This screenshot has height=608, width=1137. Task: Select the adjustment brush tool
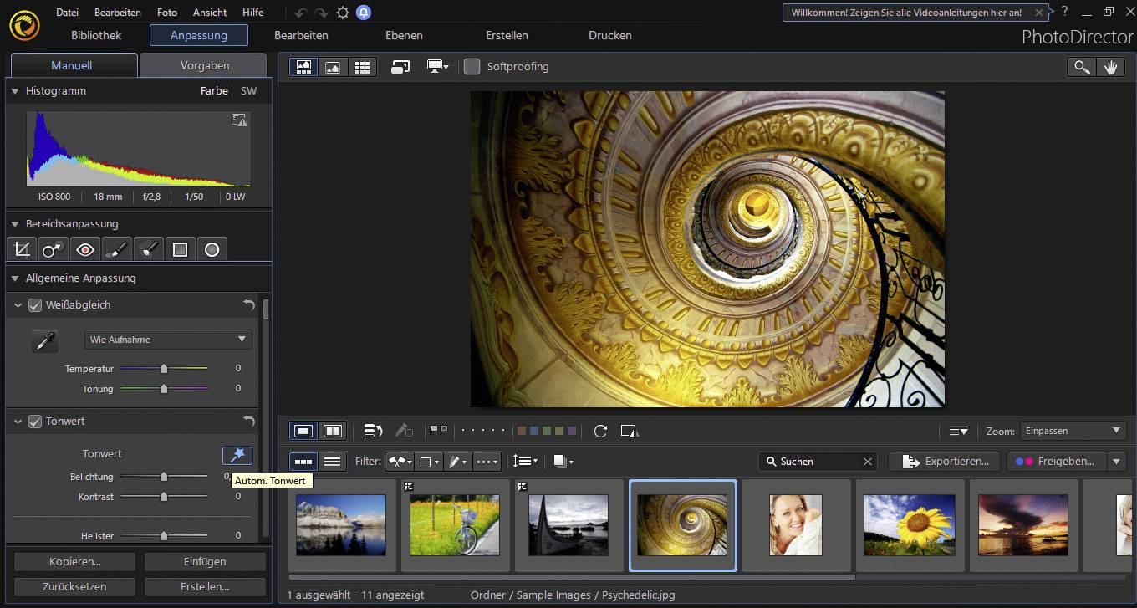116,248
